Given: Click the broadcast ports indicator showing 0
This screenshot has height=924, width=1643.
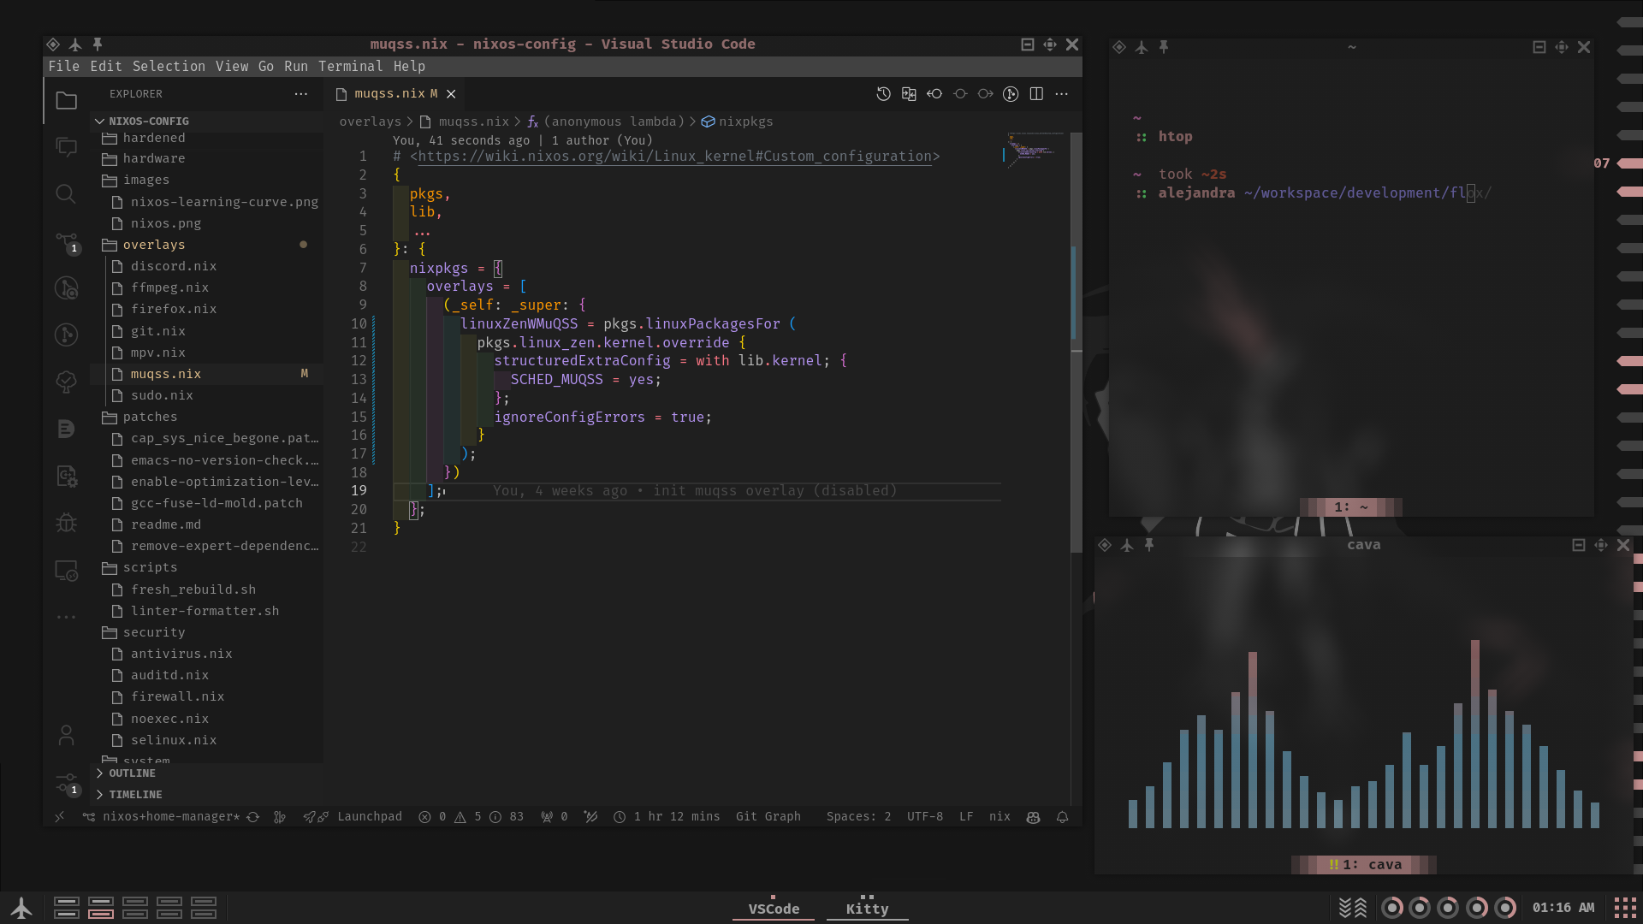Looking at the screenshot, I should (555, 817).
